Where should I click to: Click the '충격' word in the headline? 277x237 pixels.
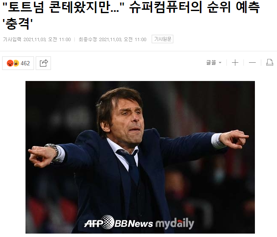17,24
